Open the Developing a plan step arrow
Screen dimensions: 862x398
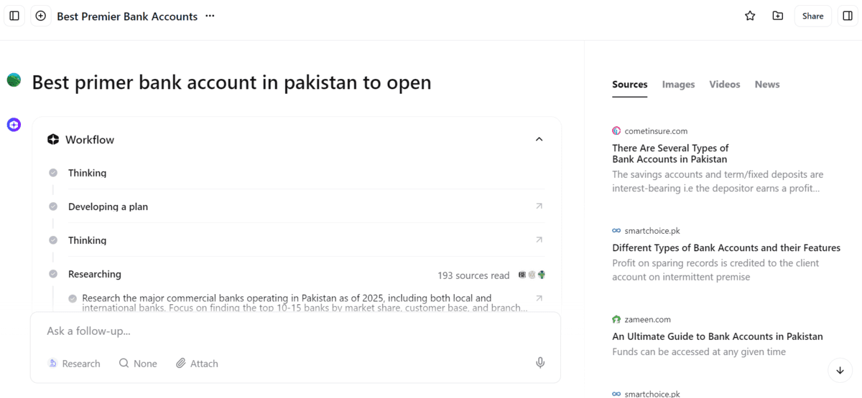[x=539, y=207]
